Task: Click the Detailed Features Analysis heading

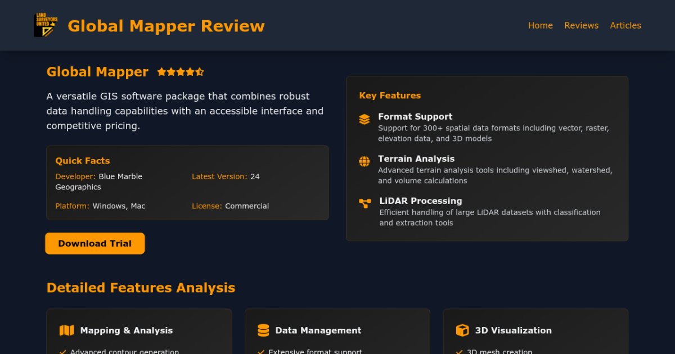Action: (141, 288)
